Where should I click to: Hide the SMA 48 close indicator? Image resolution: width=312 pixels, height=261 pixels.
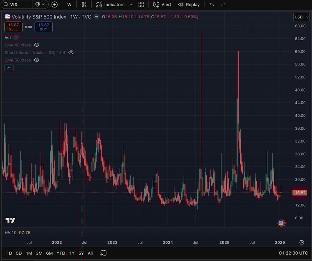tap(36, 45)
